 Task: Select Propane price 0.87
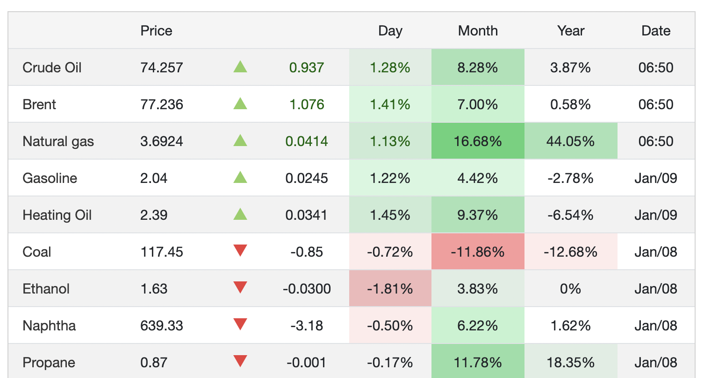[154, 363]
